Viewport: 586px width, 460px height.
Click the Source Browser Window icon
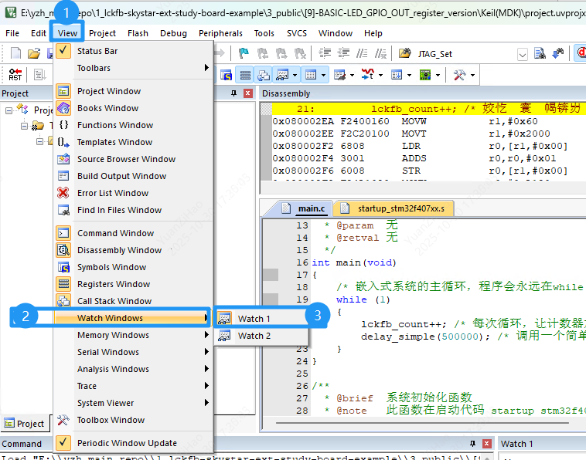(x=63, y=159)
